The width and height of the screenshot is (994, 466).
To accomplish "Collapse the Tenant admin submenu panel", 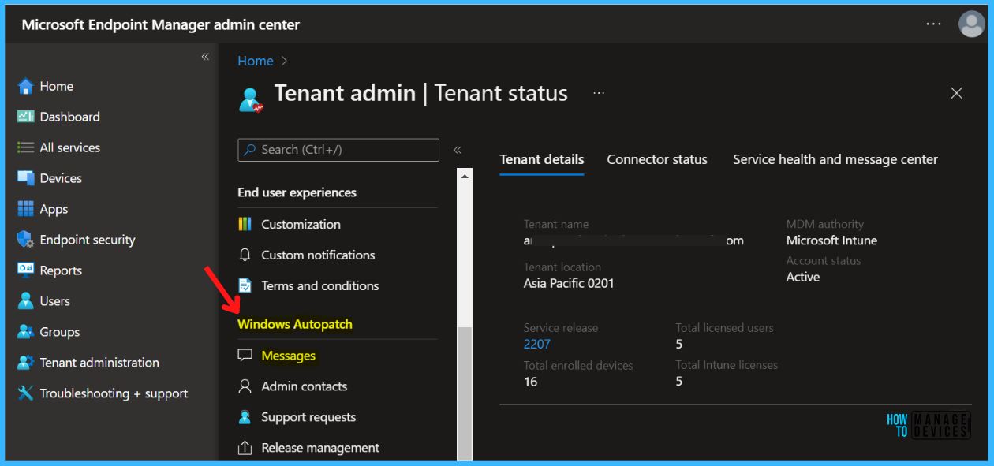I will [458, 150].
